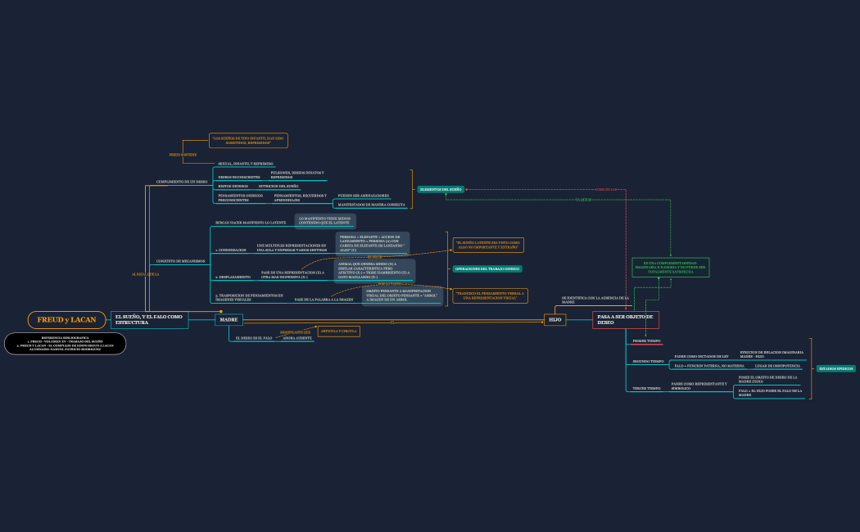Click the AL IGUAL QUE LA relationship label

tap(145, 274)
